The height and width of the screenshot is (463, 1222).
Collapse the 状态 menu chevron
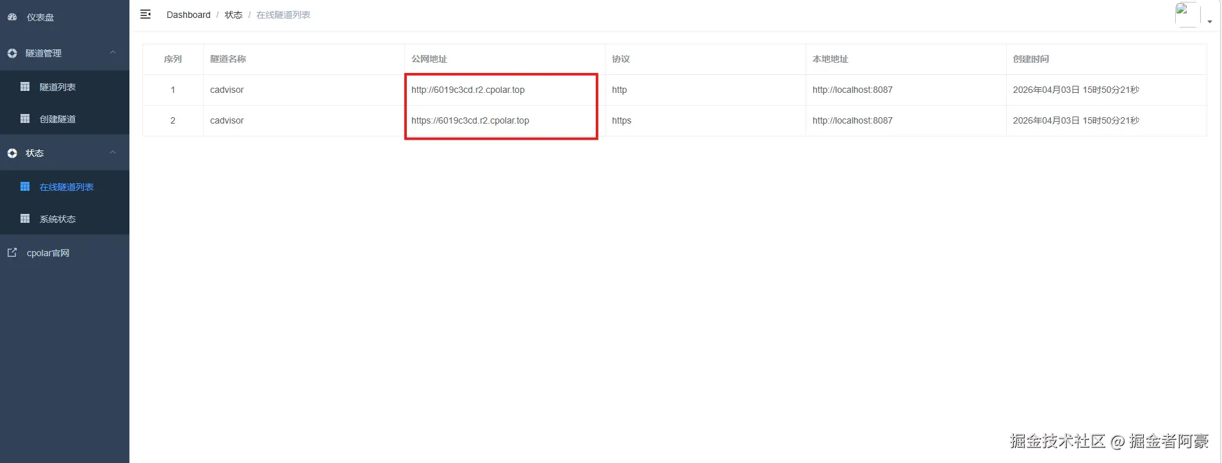coord(113,152)
